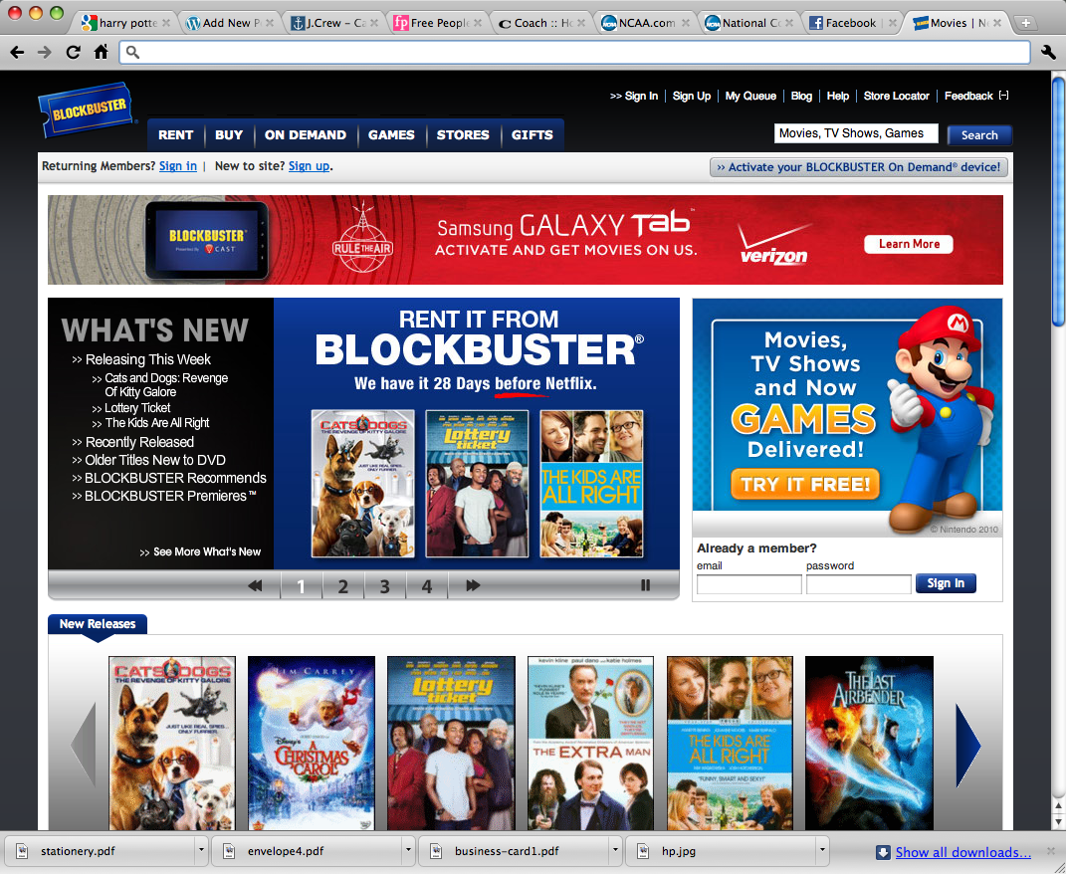Screen dimensions: 1066x874
Task: Switch to the NCAA.com tab
Action: [x=645, y=23]
